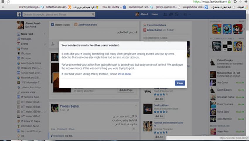Open browser hamburger menu icon
The image size is (249, 141).
click(3, 1)
